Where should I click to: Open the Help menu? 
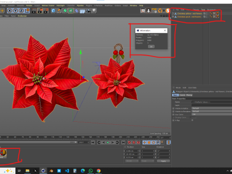click(x=141, y=5)
